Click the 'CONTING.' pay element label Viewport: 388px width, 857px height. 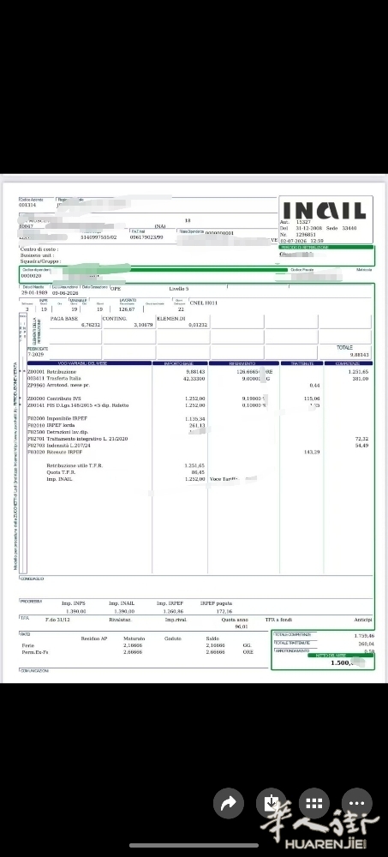(114, 318)
